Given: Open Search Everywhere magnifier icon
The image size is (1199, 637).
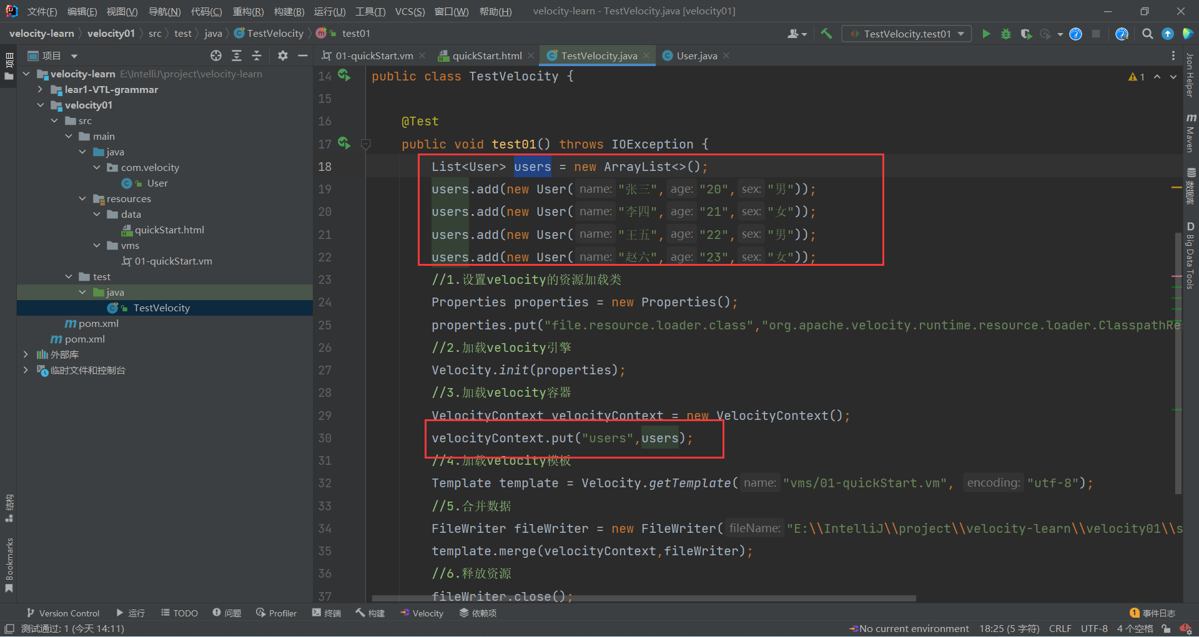Looking at the screenshot, I should (1147, 34).
